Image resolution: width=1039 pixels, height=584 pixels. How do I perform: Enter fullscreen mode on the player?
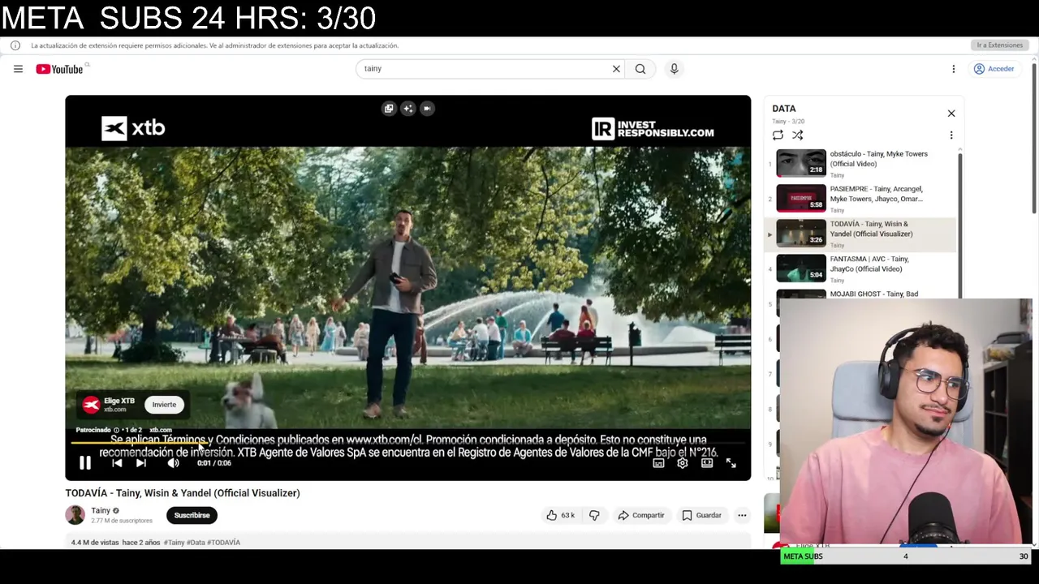(x=731, y=463)
